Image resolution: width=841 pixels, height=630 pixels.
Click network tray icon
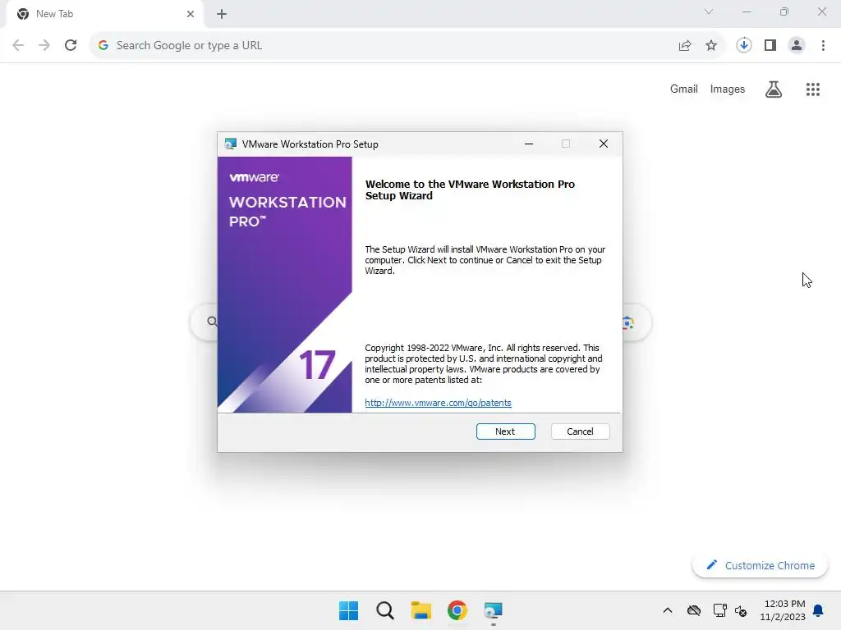tap(719, 610)
